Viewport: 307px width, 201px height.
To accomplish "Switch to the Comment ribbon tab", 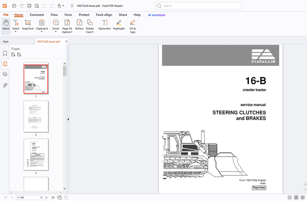I will click(37, 15).
